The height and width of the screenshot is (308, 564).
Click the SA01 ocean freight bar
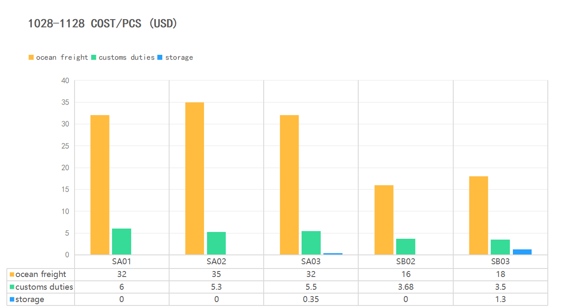[100, 185]
